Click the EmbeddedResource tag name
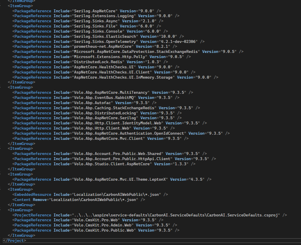The width and height of the screenshot is (301, 245). [33, 195]
